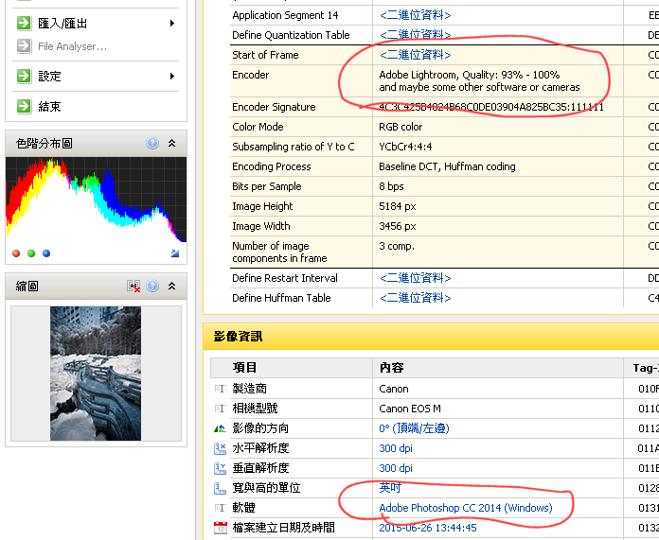Open binary data link for Application Segment 14
Screen dimensions: 659x540
(x=415, y=15)
